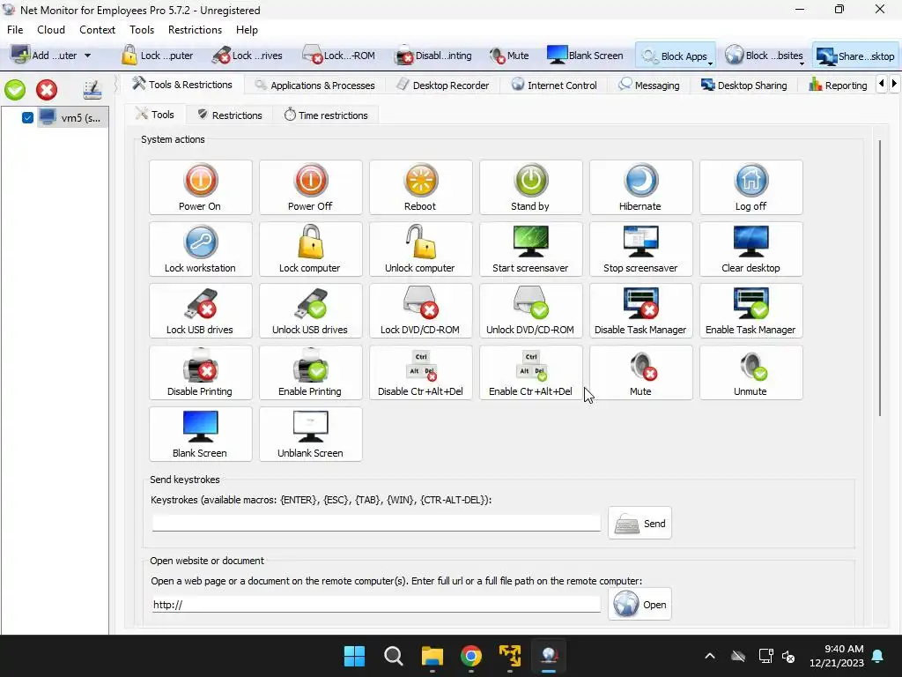Disable Ctr+Alt+Del
The image size is (902, 677).
[420, 373]
